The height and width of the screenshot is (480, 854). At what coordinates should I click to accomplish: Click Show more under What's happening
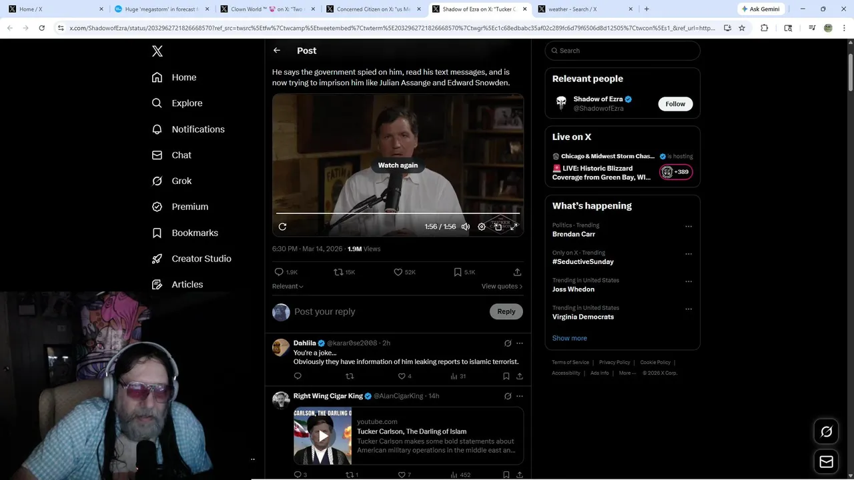point(569,338)
